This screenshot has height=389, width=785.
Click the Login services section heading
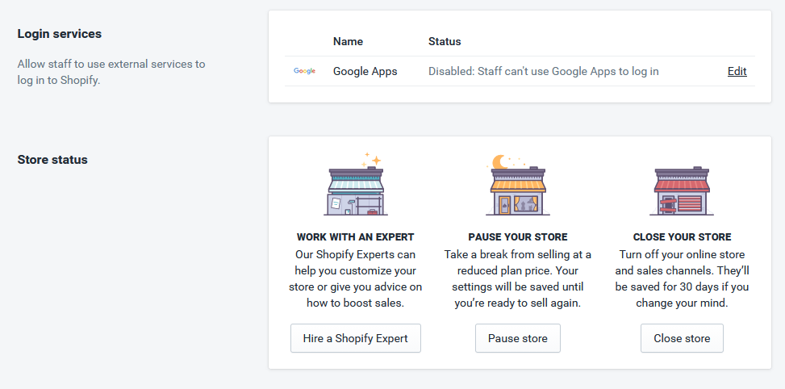point(60,34)
